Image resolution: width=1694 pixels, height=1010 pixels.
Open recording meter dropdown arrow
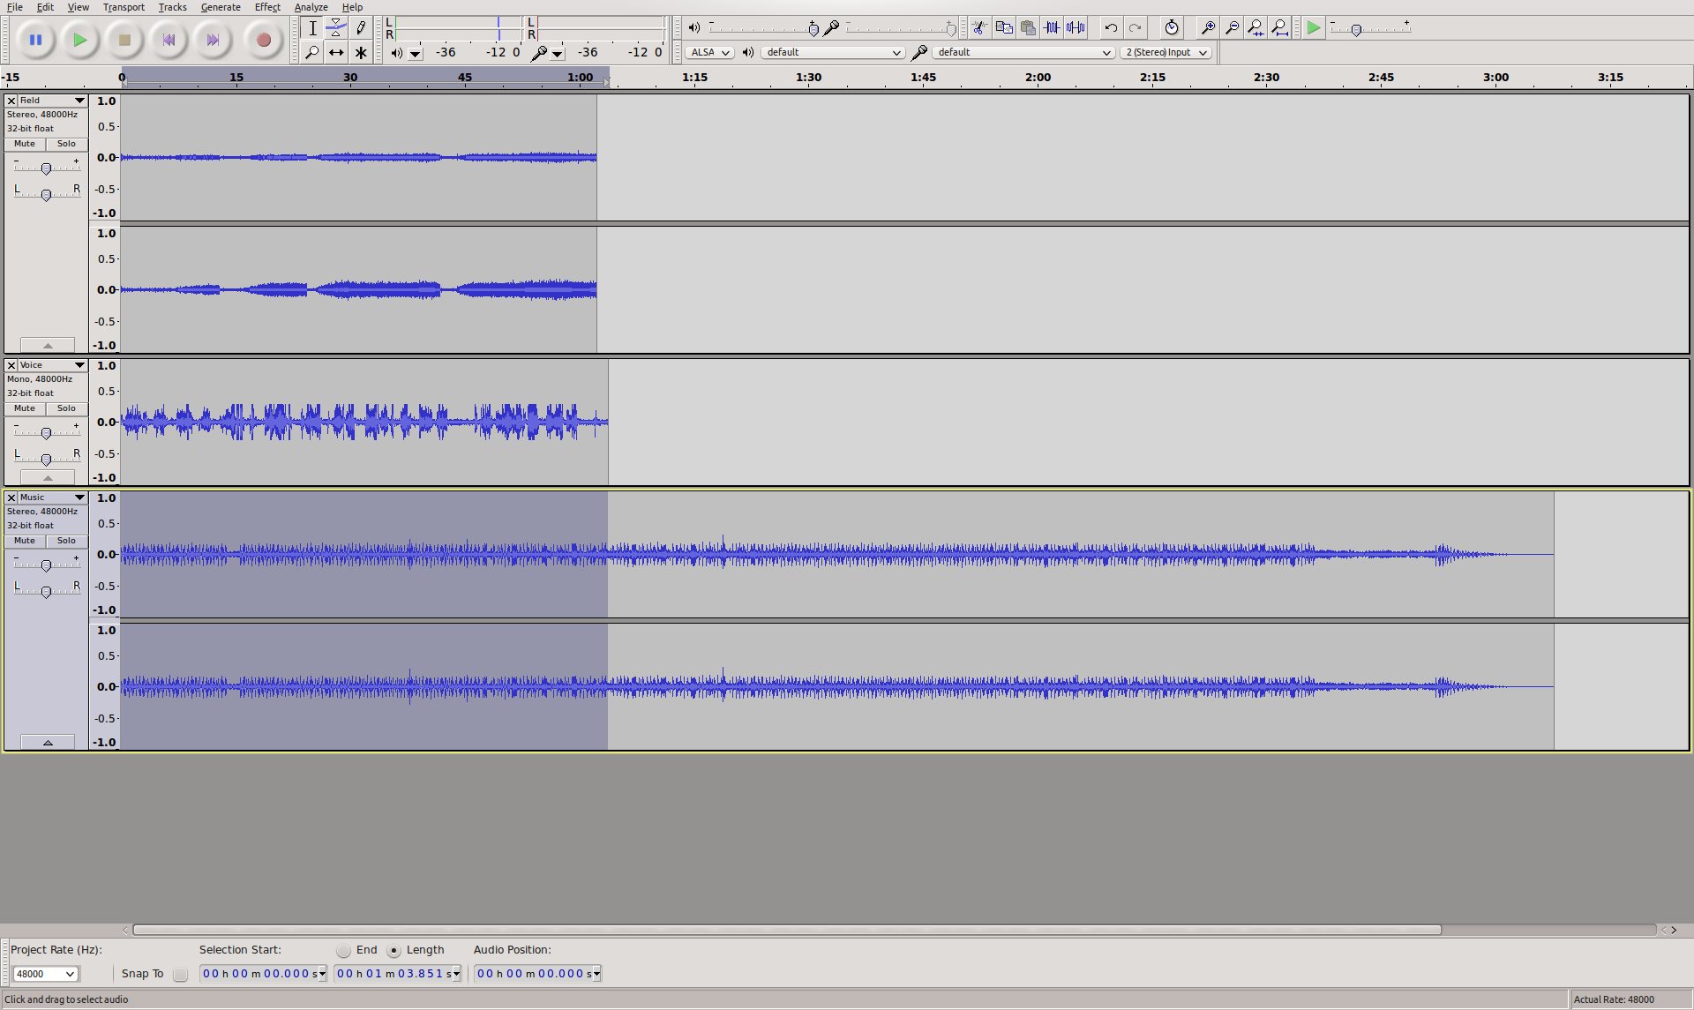557,53
